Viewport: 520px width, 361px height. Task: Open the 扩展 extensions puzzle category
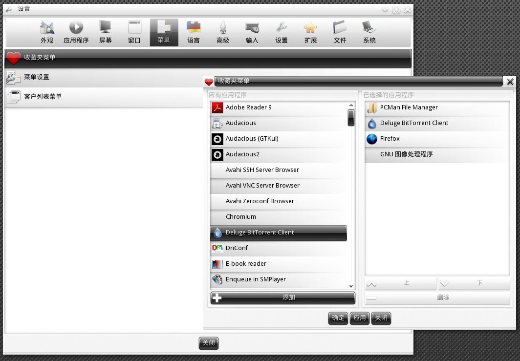point(310,32)
